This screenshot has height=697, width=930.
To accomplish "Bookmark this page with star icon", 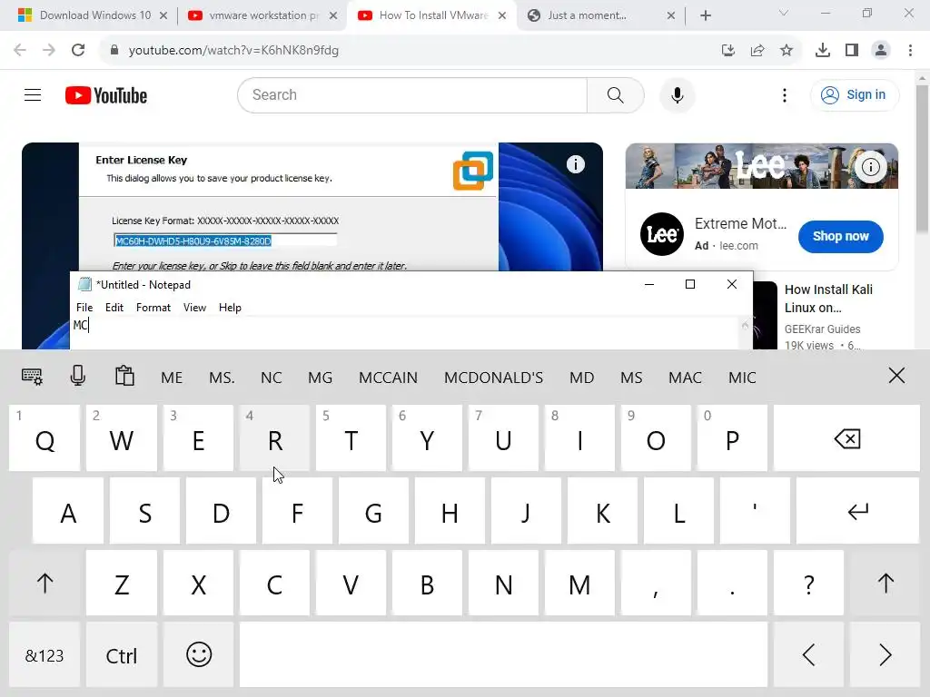I will coord(786,51).
